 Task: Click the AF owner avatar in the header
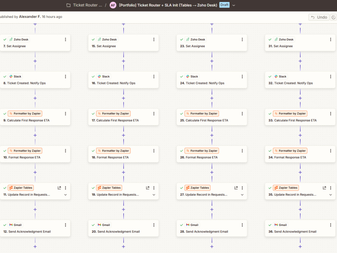click(113, 5)
